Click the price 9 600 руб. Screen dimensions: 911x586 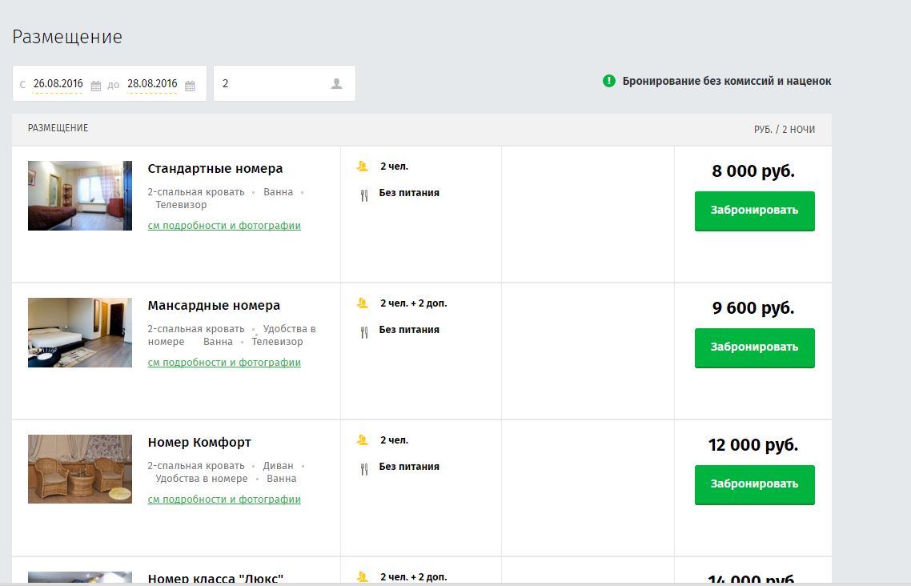coord(753,307)
